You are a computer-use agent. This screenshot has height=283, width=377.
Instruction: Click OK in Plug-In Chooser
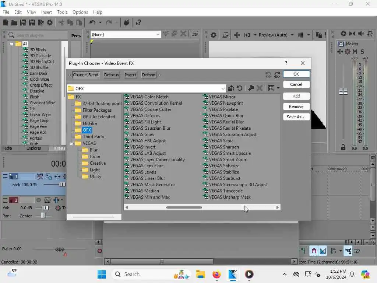pos(296,74)
